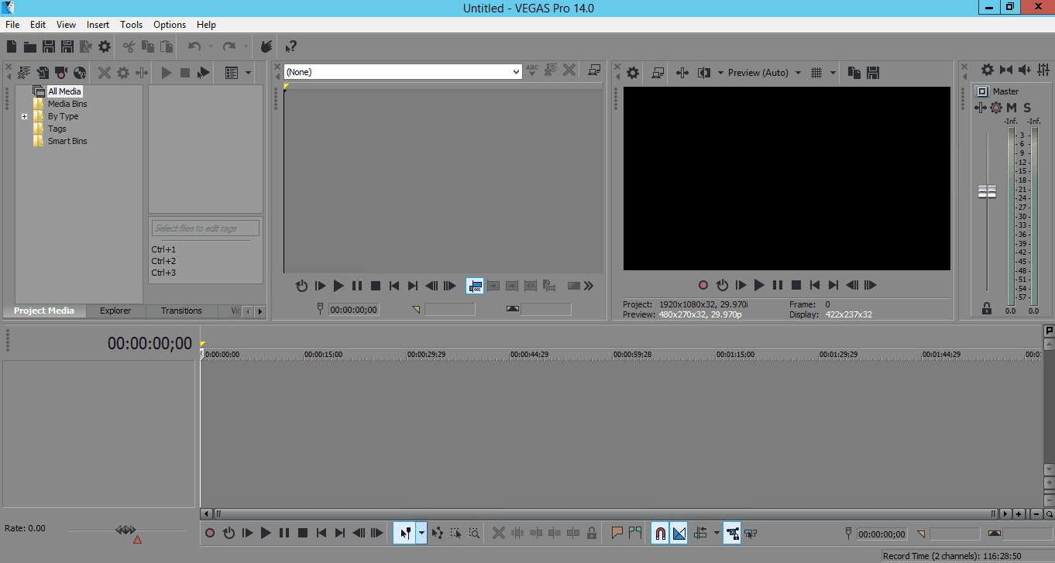
Task: Click Get Media from the Web icon
Action: tap(80, 73)
